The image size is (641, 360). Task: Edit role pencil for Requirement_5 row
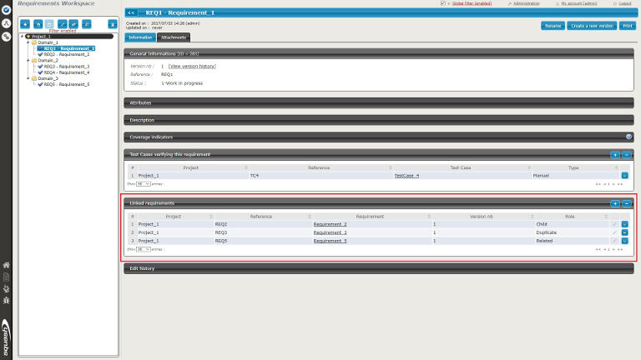[614, 241]
